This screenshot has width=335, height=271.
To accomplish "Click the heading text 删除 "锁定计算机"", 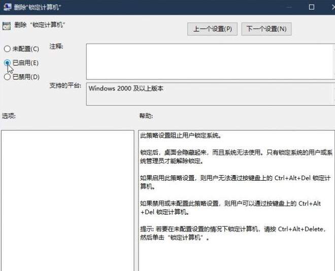I will 40,25.
